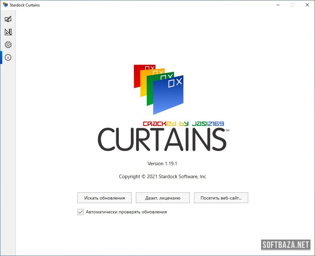Image resolution: width=315 pixels, height=256 pixels.
Task: Open Settings via the gear icon
Action: [x=8, y=45]
